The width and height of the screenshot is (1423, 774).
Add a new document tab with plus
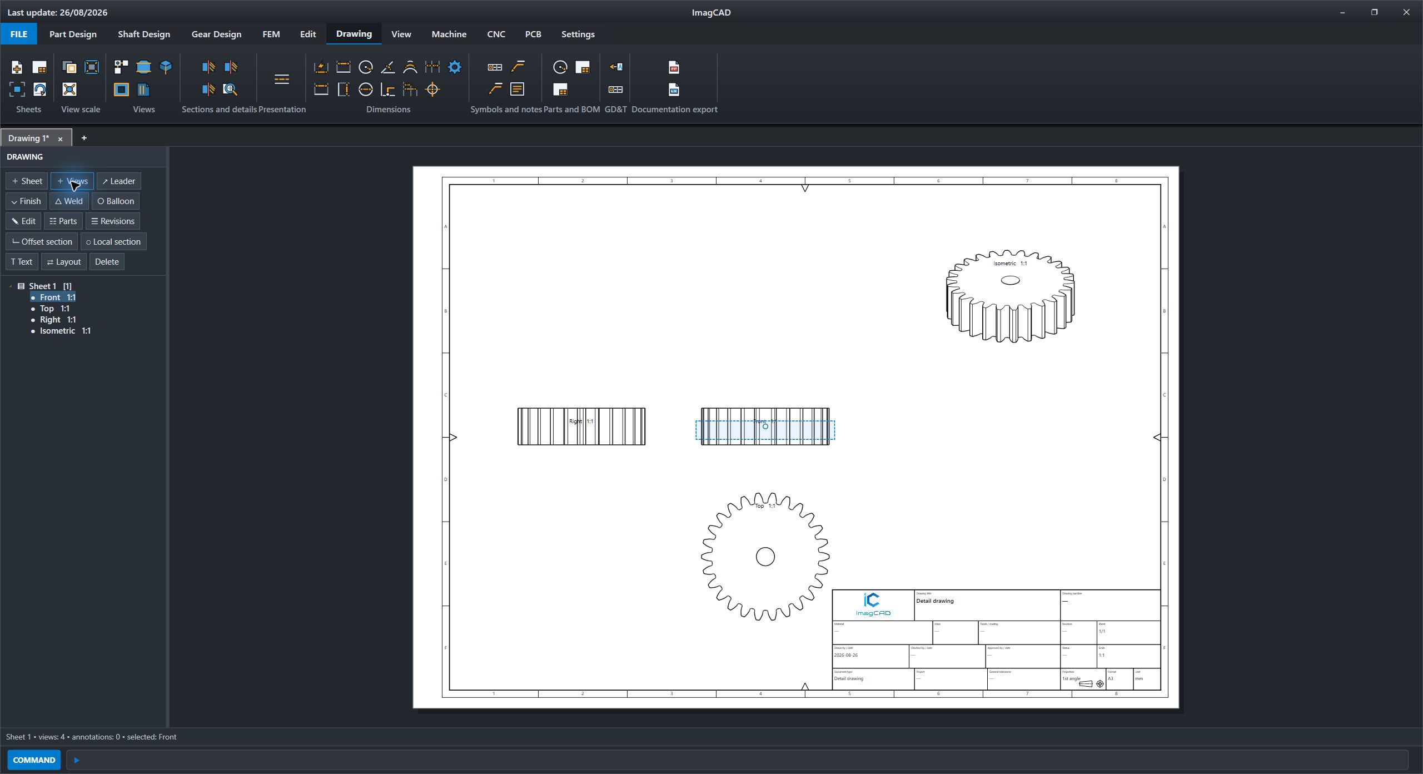tap(84, 138)
